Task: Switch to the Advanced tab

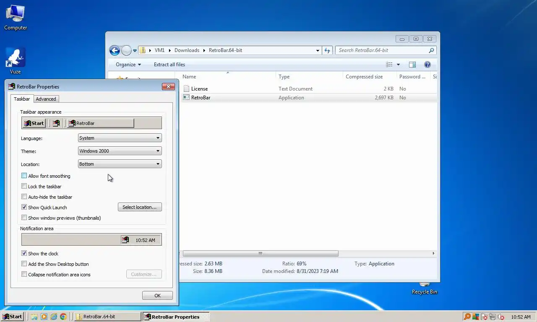Action: 46,99
